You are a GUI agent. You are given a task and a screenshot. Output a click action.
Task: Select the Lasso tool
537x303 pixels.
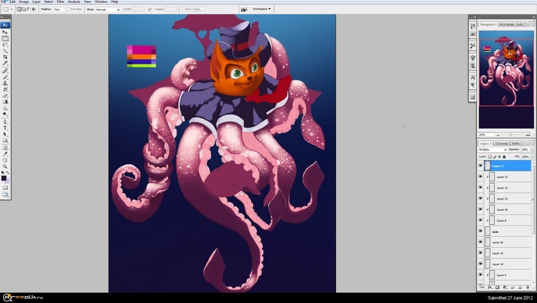(x=5, y=45)
